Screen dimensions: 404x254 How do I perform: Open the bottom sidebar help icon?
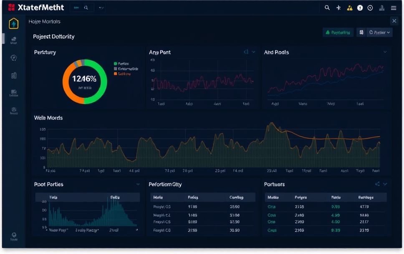click(14, 236)
